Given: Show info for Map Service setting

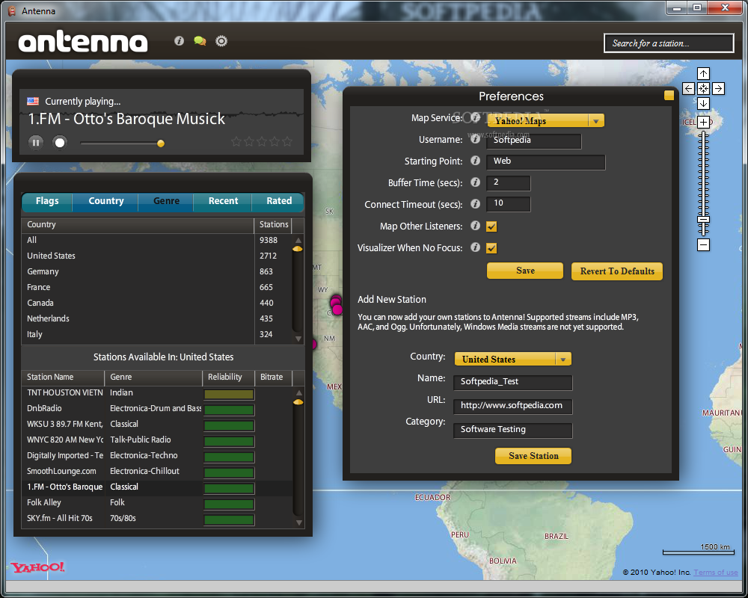Looking at the screenshot, I should (x=475, y=117).
